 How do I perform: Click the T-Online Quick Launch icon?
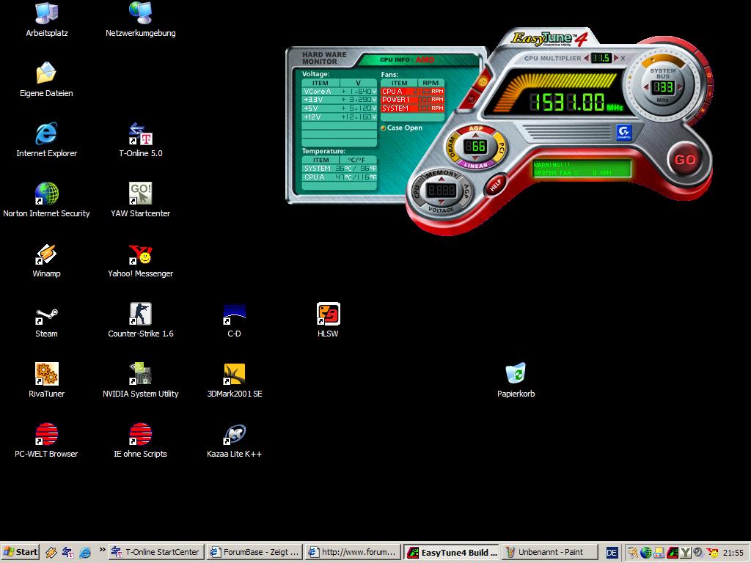coord(67,553)
